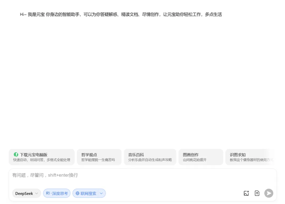
Task: Click the round send arrow button
Action: [269, 193]
